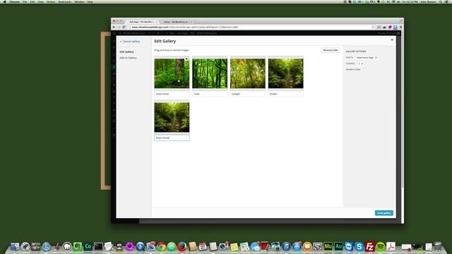Open Safari from the dock

click(x=46, y=246)
